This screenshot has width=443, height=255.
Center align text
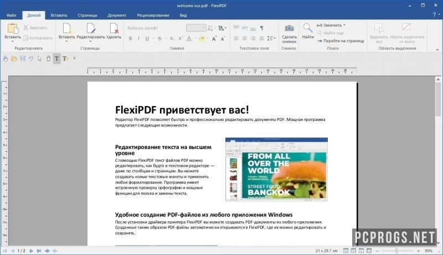pos(245,38)
